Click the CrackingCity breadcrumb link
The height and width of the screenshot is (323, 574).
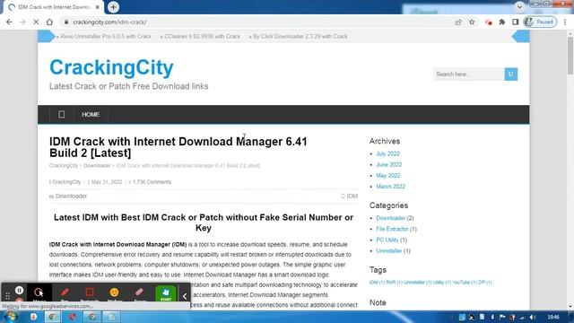64,165
